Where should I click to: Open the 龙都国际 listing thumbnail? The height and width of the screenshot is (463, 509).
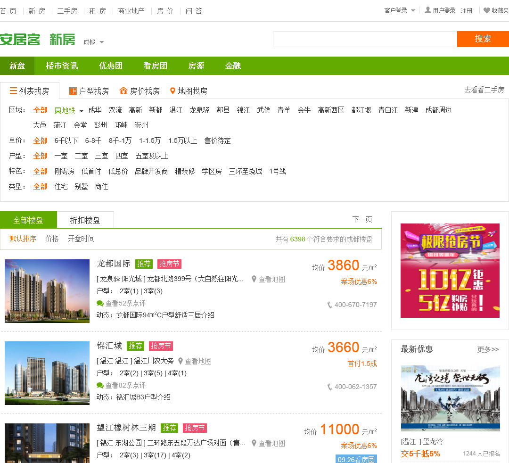(x=47, y=291)
